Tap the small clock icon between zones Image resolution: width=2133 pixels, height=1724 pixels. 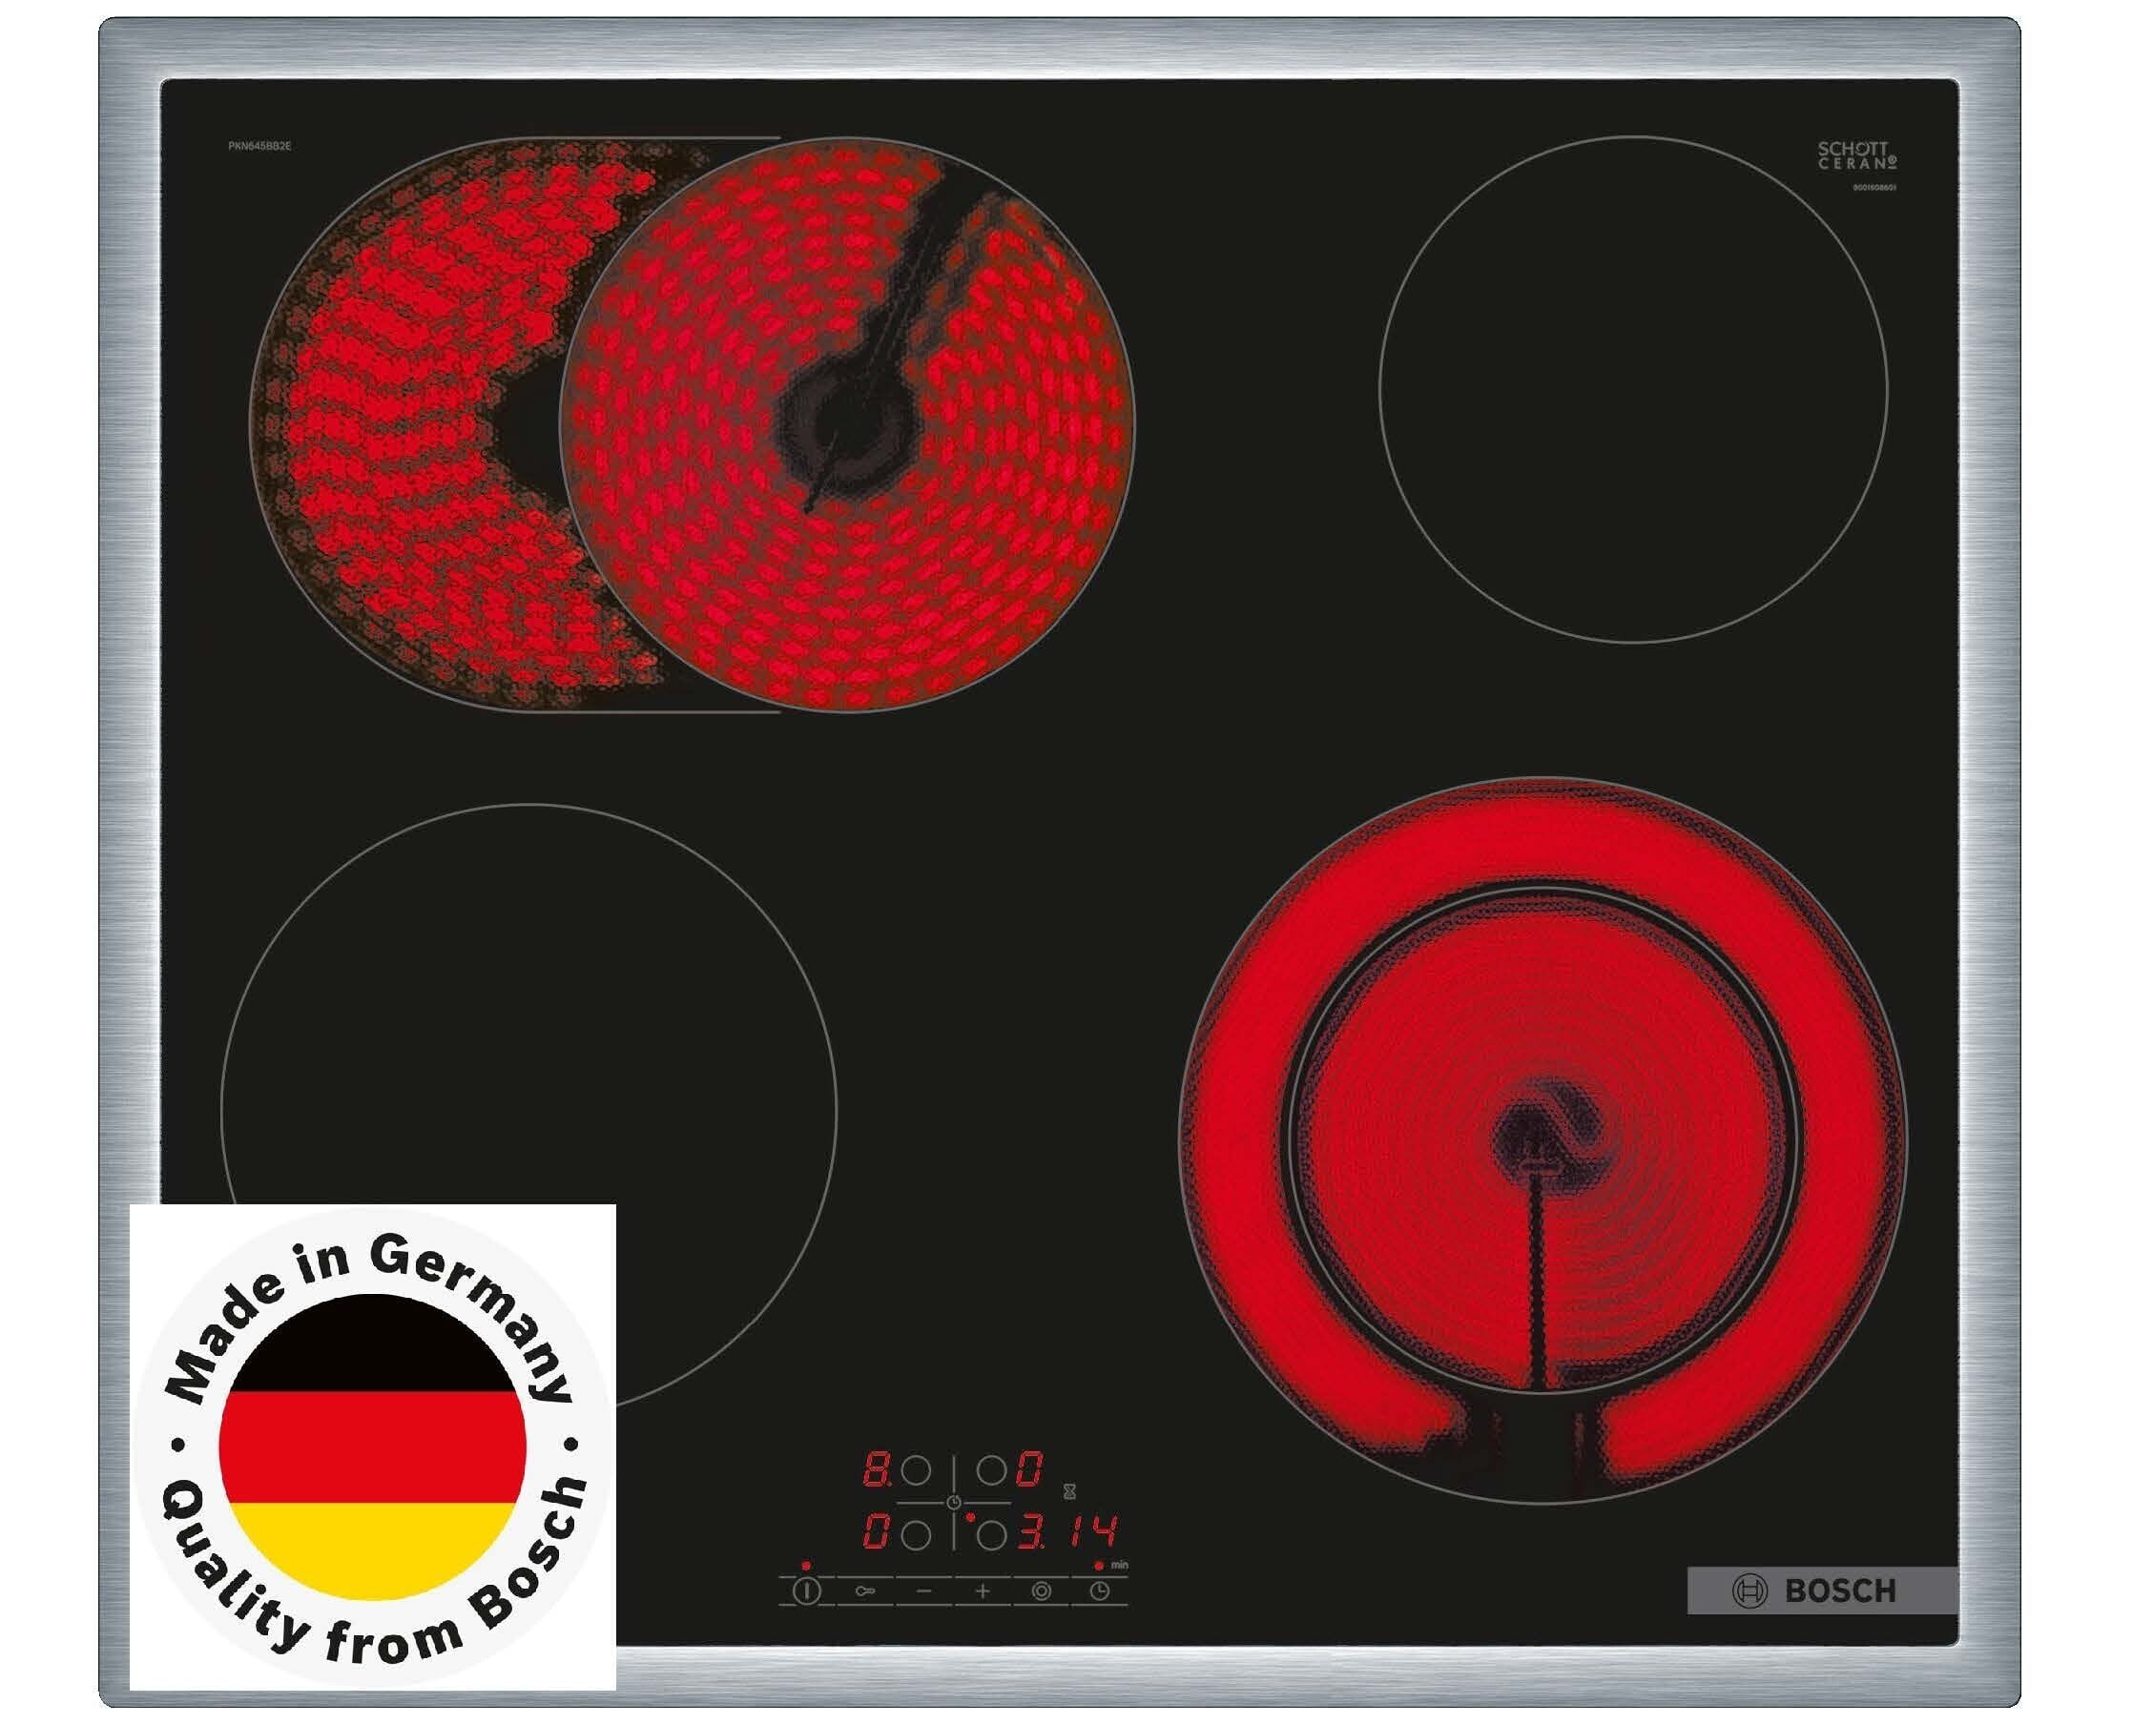pyautogui.click(x=954, y=1502)
